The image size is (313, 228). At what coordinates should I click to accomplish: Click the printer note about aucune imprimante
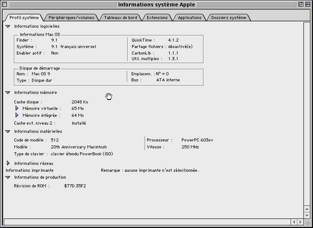(x=150, y=170)
